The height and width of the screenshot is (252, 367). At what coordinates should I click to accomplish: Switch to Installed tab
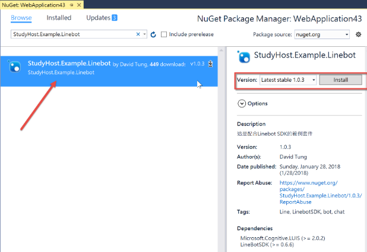point(59,18)
